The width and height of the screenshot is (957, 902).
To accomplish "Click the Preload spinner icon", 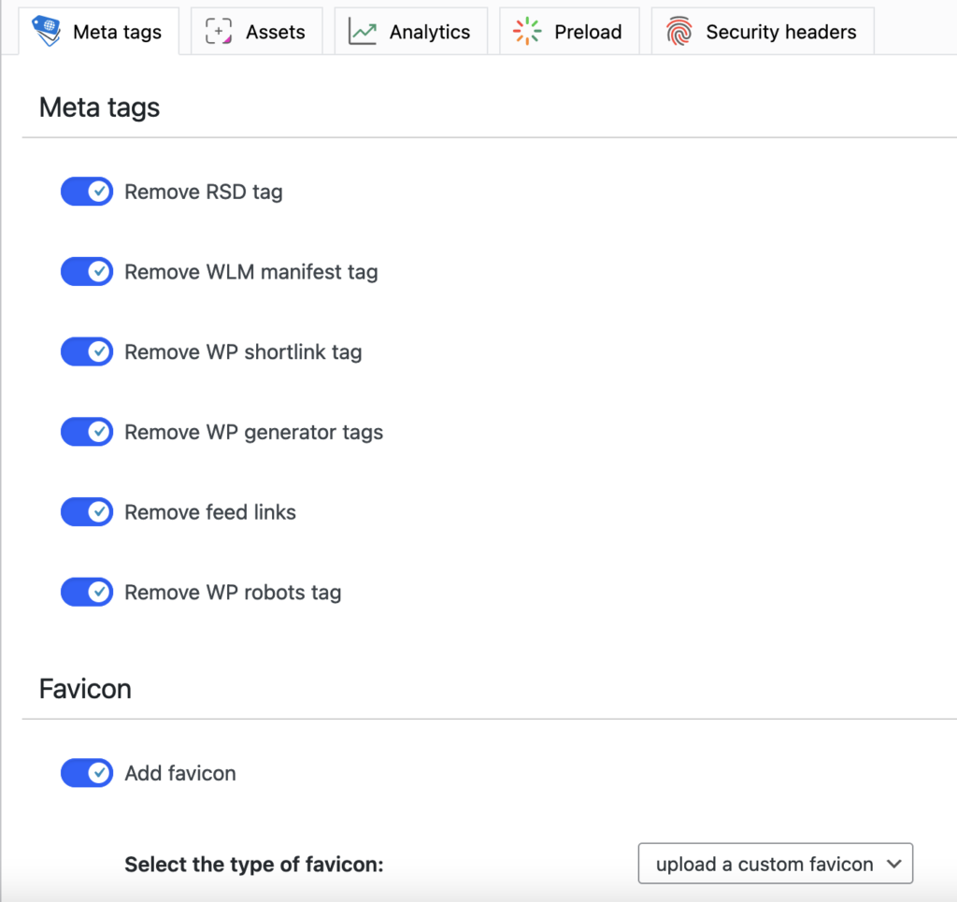I will [527, 31].
